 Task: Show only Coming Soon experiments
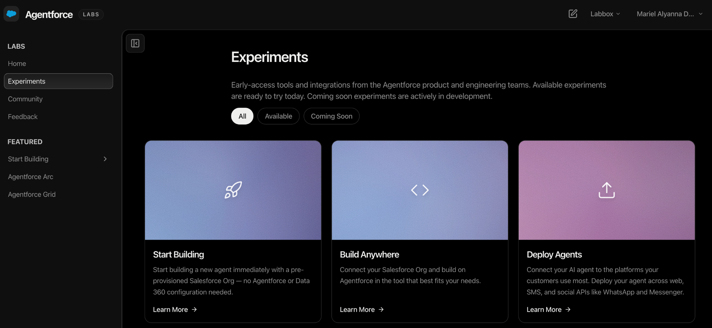331,116
